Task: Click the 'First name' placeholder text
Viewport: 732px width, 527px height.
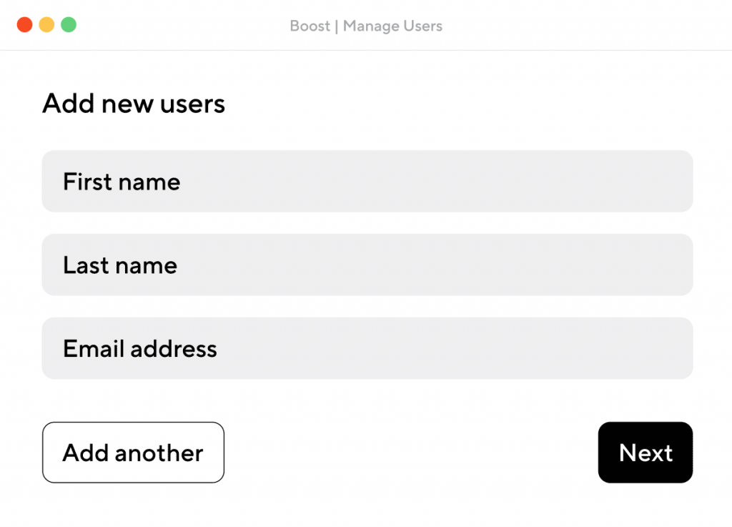Action: (122, 182)
